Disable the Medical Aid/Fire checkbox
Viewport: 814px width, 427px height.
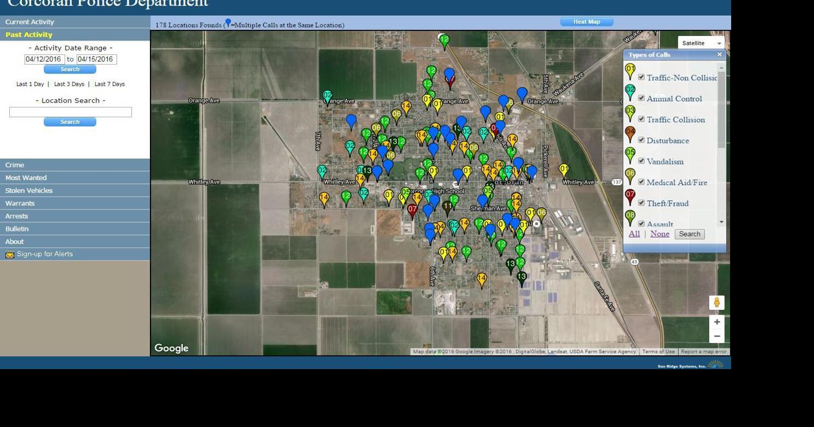tap(641, 182)
